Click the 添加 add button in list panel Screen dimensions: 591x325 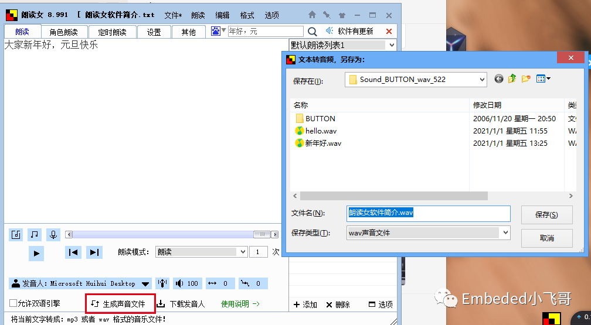point(305,305)
